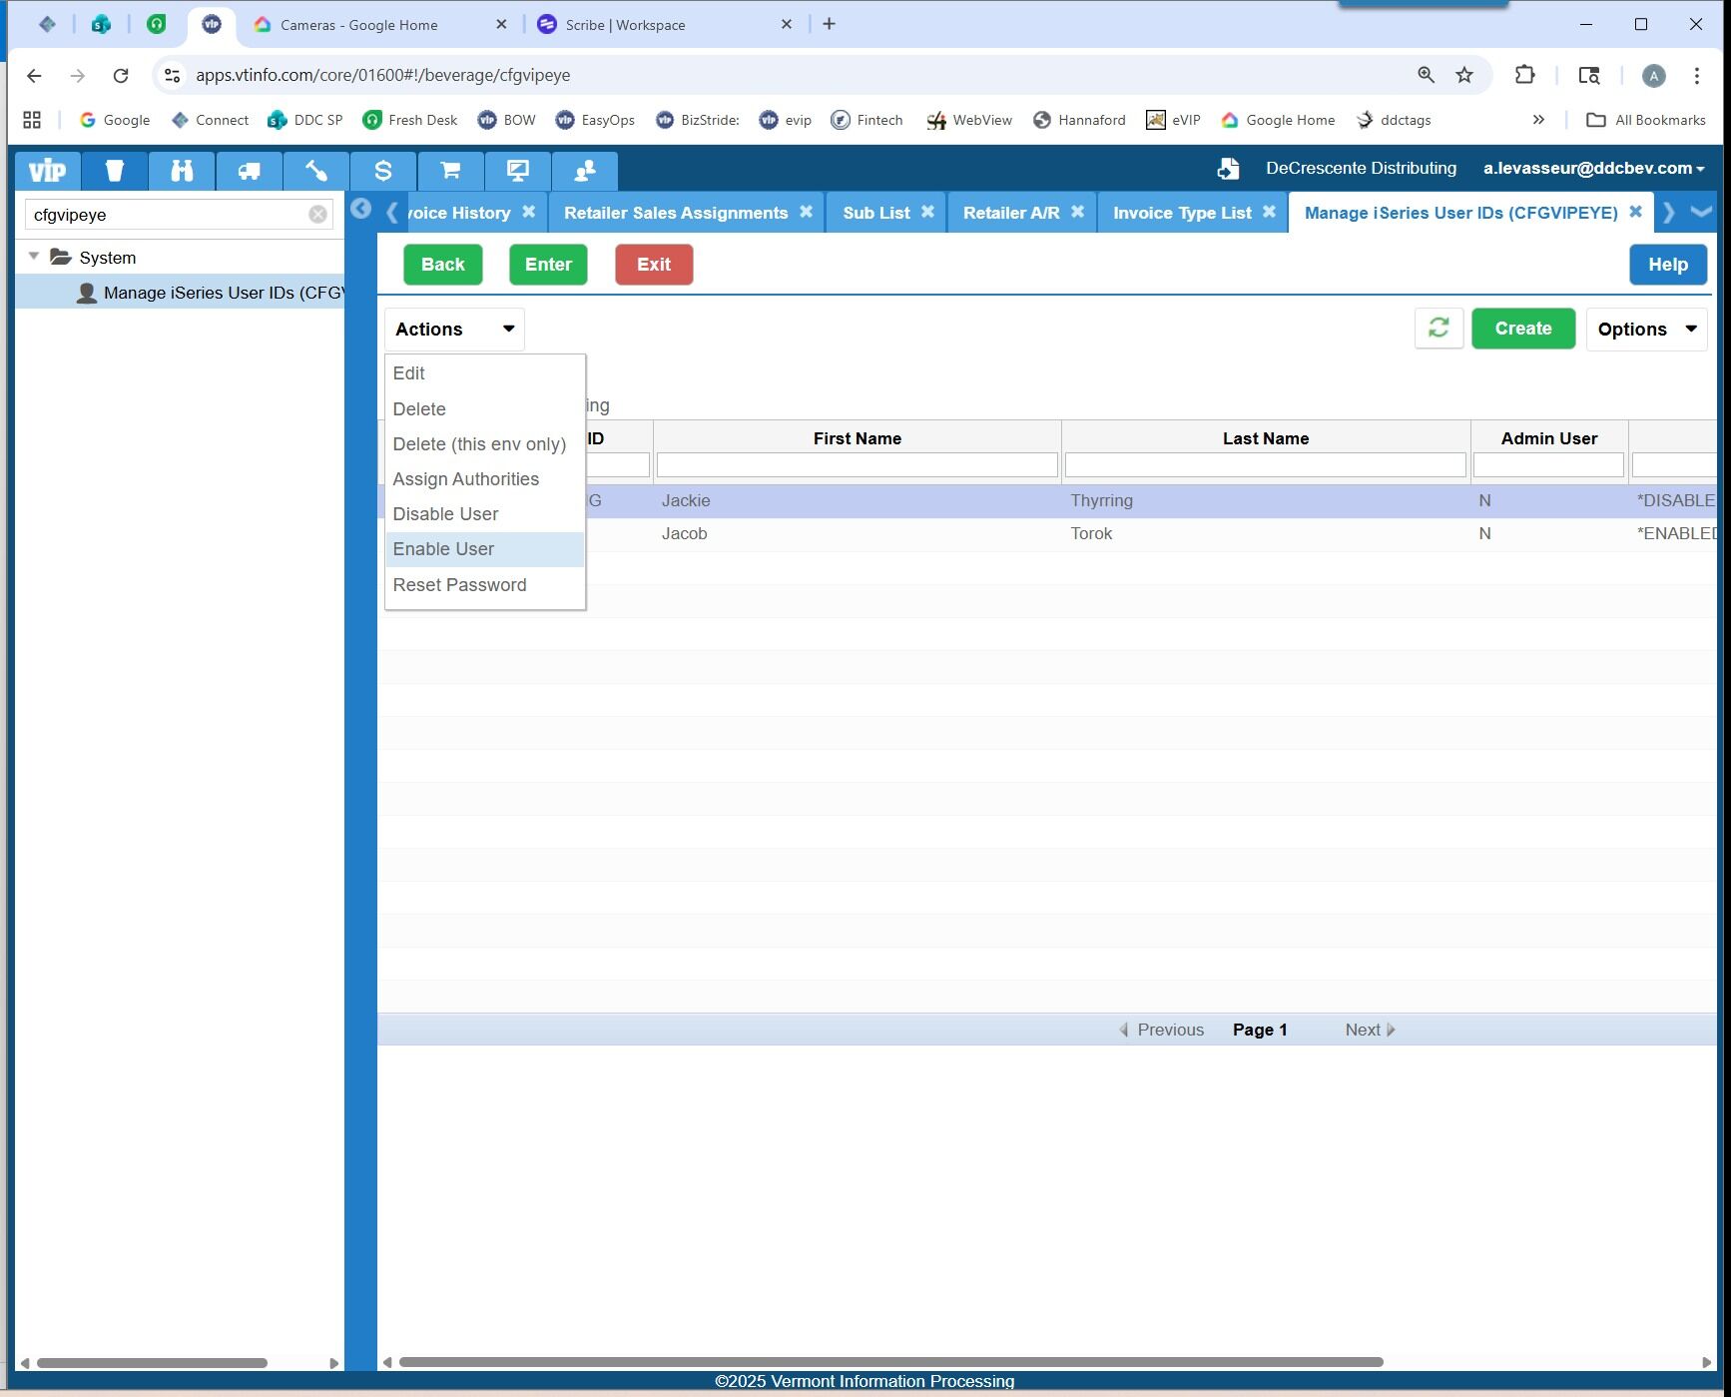The width and height of the screenshot is (1731, 1397).
Task: Open Chrome three-dot menu
Action: (x=1697, y=75)
